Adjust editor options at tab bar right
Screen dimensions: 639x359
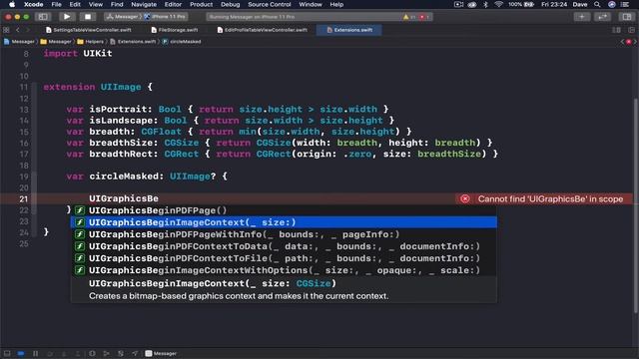click(616, 30)
